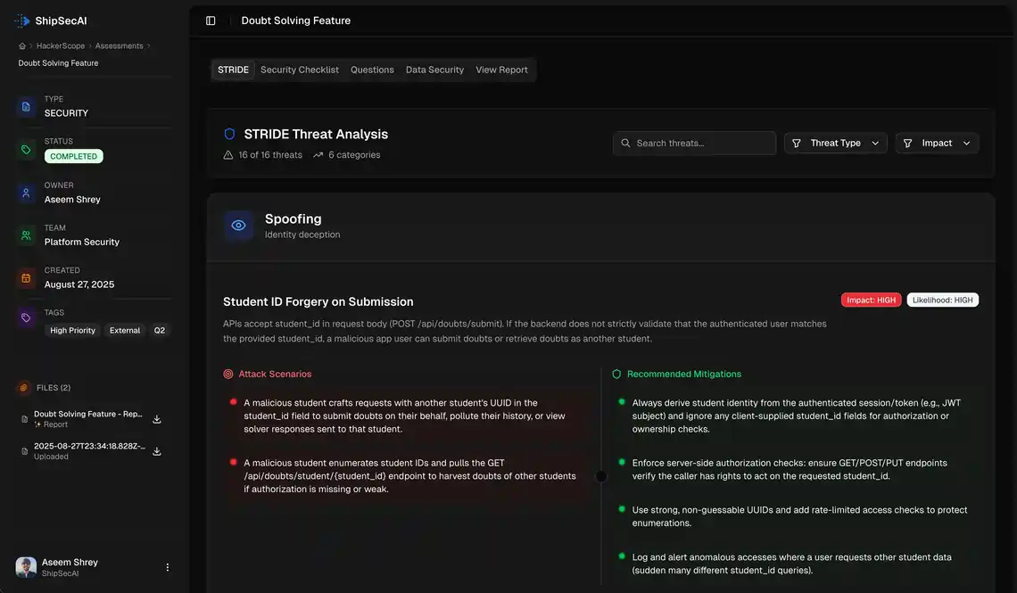Screen dimensions: 1017x593
Task: Click the Spoofing category heading
Action: [294, 219]
